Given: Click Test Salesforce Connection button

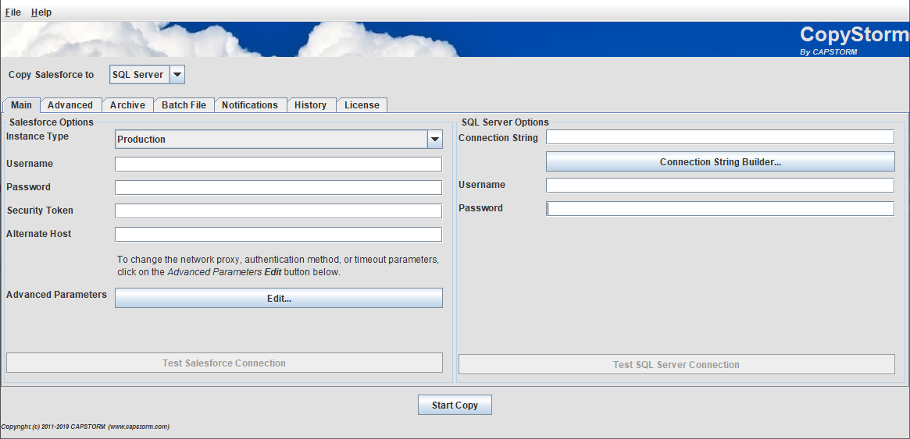Looking at the screenshot, I should tap(224, 363).
